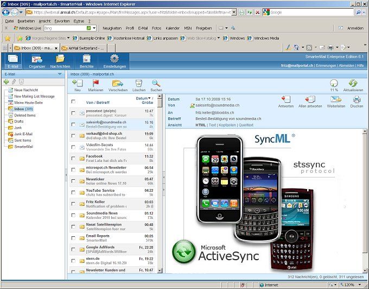The width and height of the screenshot is (369, 289).
Task: Click the Abmelden logout link
Action: click(346, 66)
